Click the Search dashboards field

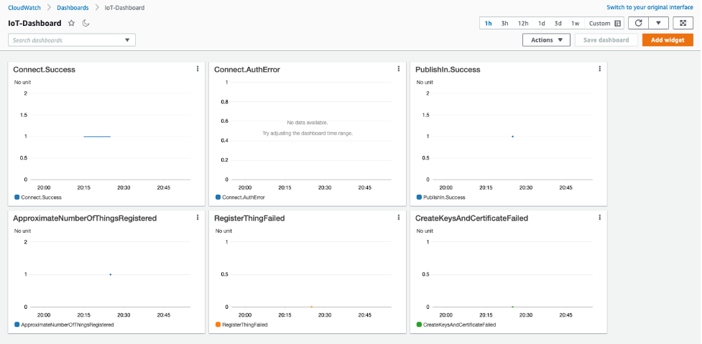[72, 40]
